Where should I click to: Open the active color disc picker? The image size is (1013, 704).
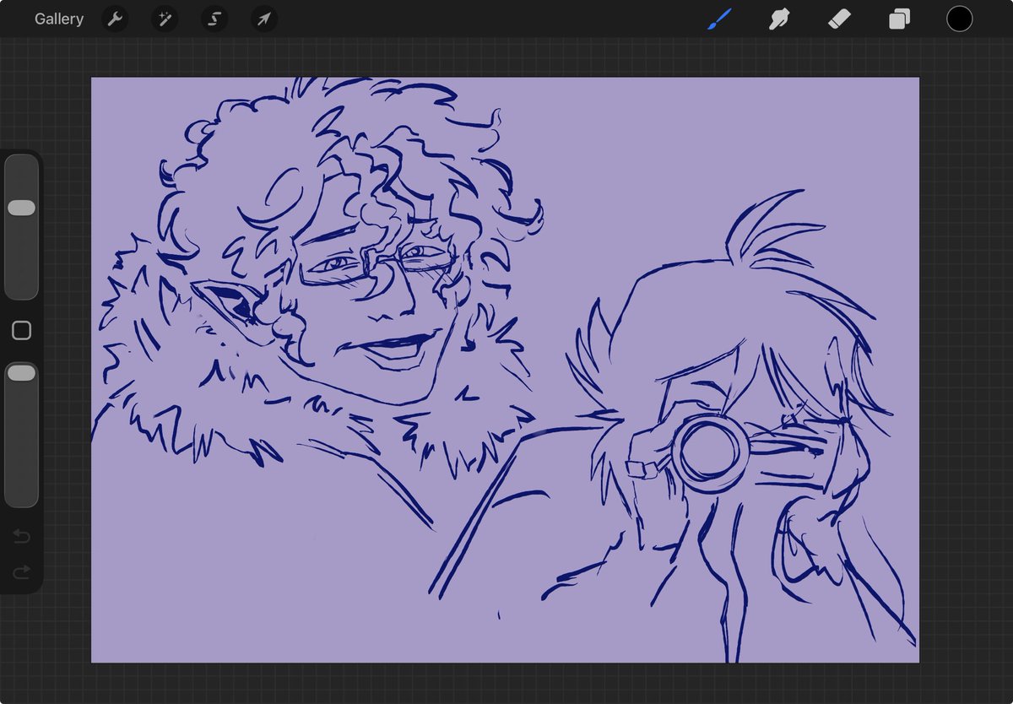click(x=959, y=19)
